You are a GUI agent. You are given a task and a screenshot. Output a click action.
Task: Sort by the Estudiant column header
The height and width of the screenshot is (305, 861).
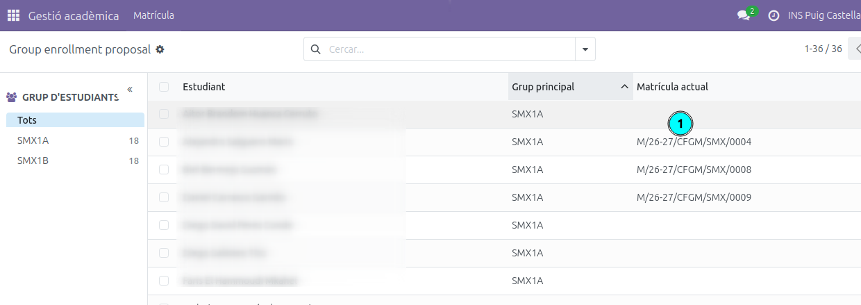click(203, 87)
